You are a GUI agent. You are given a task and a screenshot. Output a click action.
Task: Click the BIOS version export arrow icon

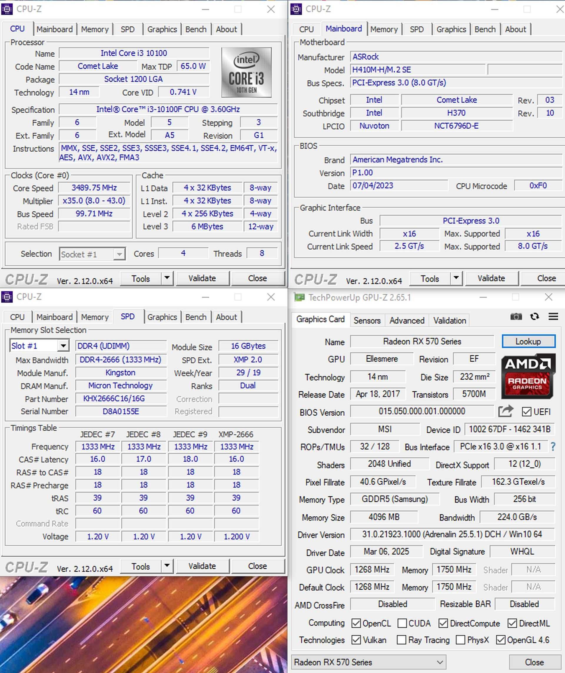click(x=506, y=411)
